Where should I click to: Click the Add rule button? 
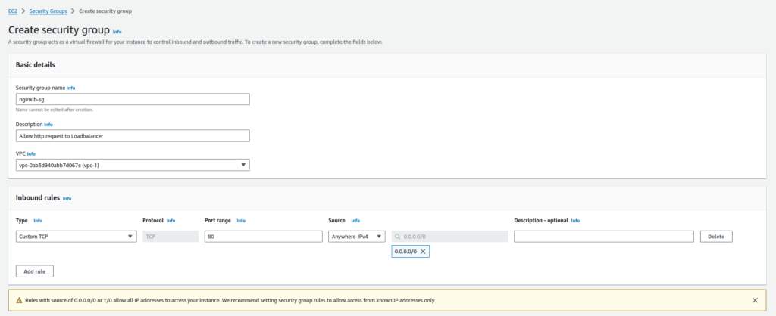point(35,271)
